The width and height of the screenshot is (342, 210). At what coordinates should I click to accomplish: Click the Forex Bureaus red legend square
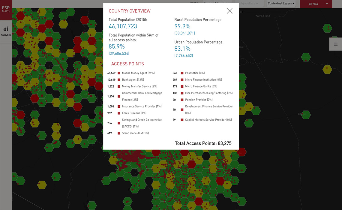119,113
